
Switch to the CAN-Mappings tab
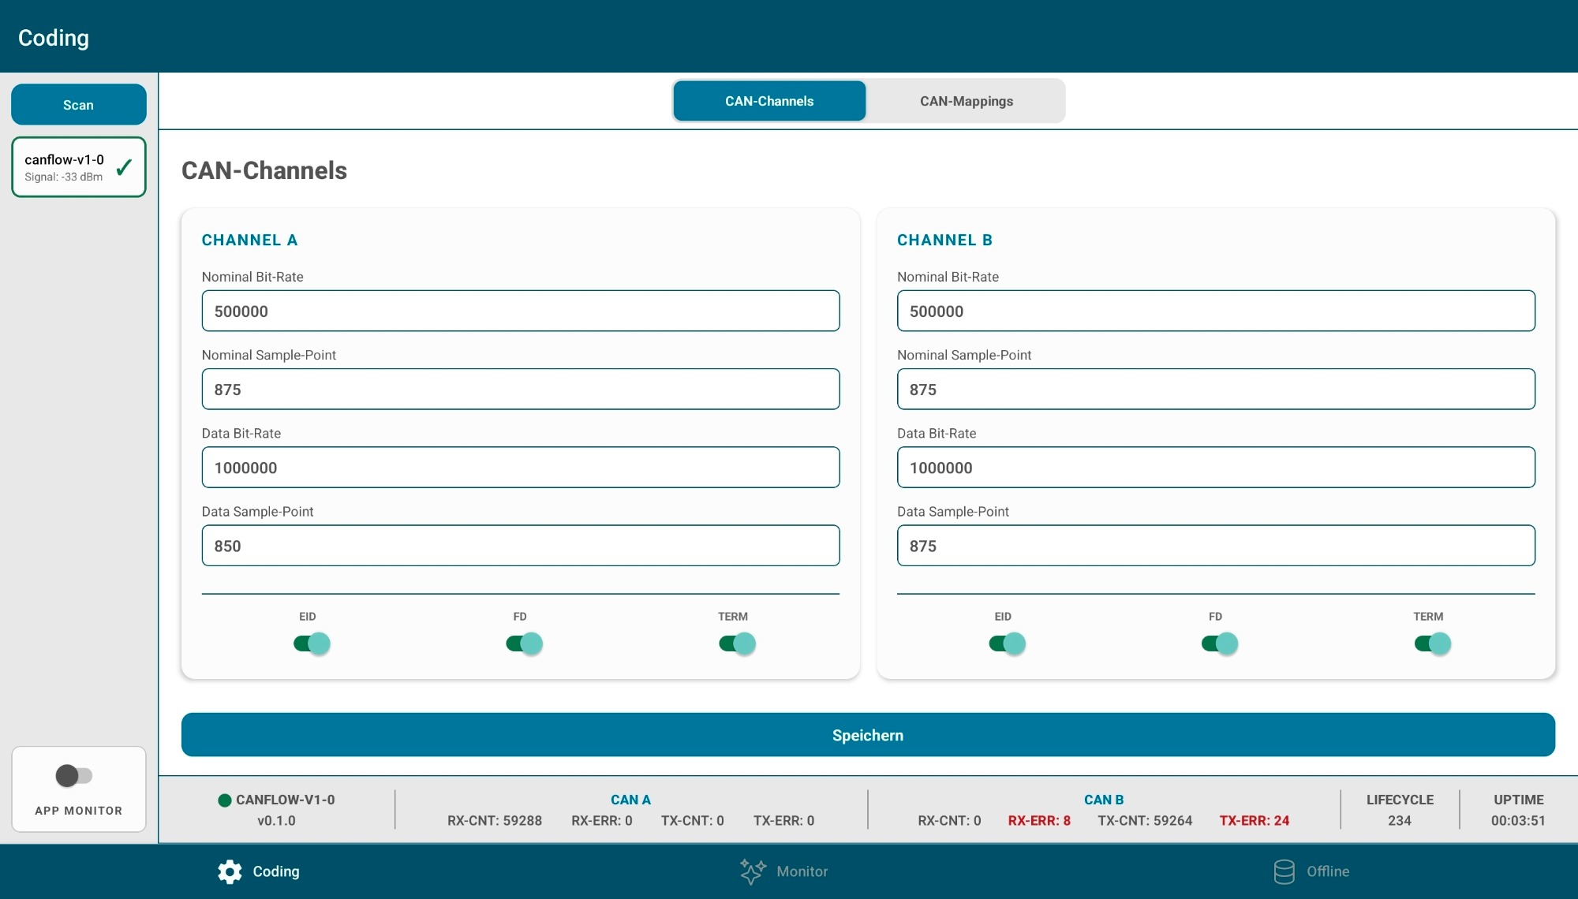click(x=966, y=101)
